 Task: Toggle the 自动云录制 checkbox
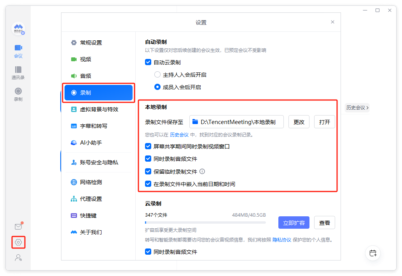148,62
